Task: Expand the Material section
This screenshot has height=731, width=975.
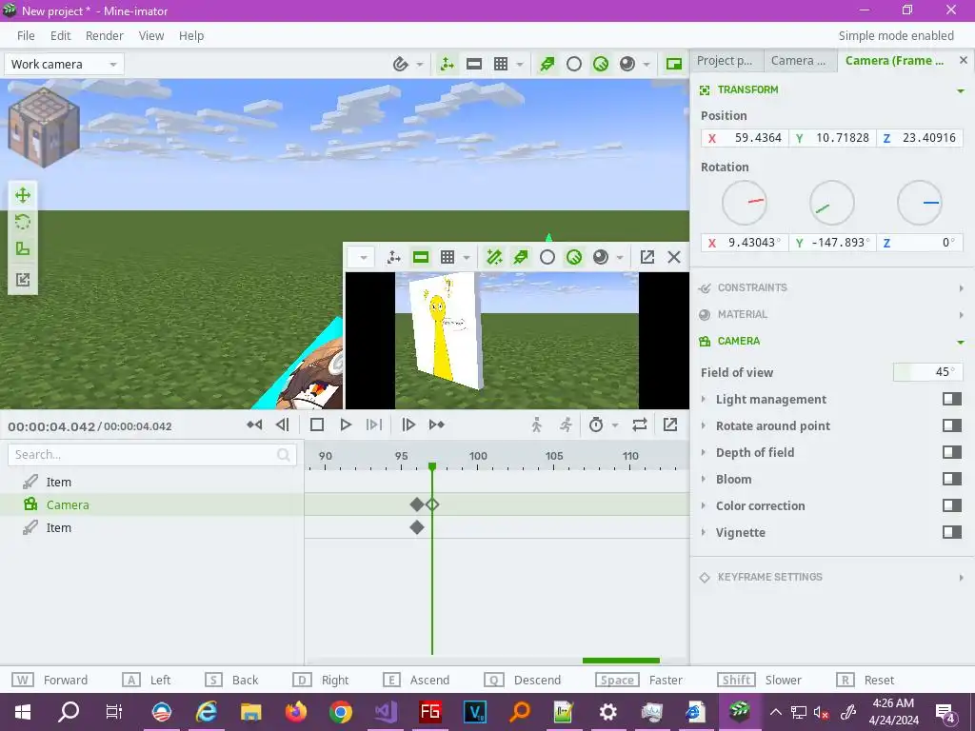Action: [832, 314]
